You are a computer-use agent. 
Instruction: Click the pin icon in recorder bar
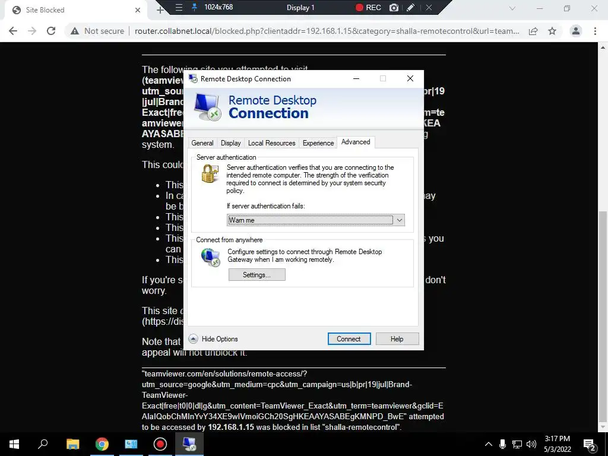(x=194, y=7)
